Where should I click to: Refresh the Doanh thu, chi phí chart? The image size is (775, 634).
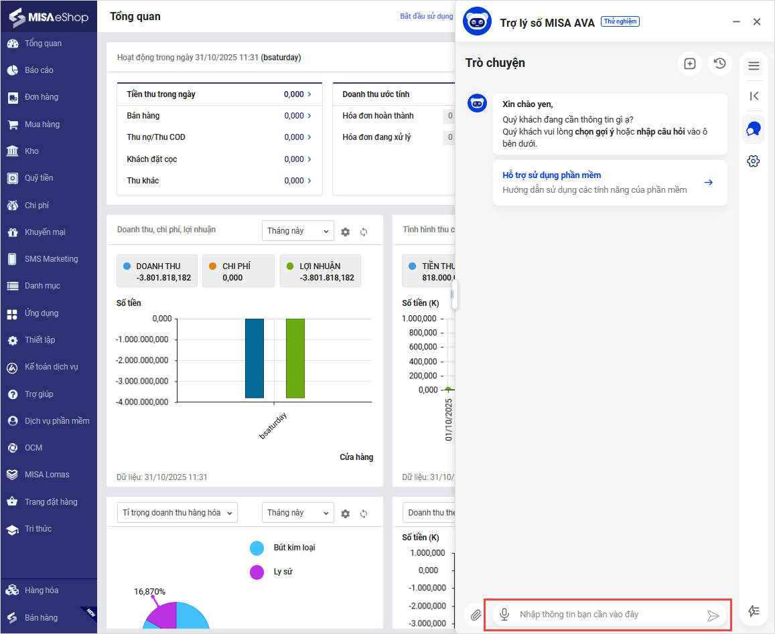point(364,232)
